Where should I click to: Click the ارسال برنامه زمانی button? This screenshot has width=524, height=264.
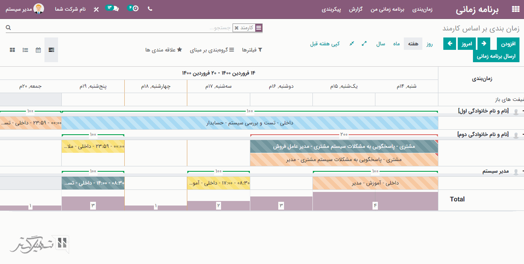pos(496,56)
